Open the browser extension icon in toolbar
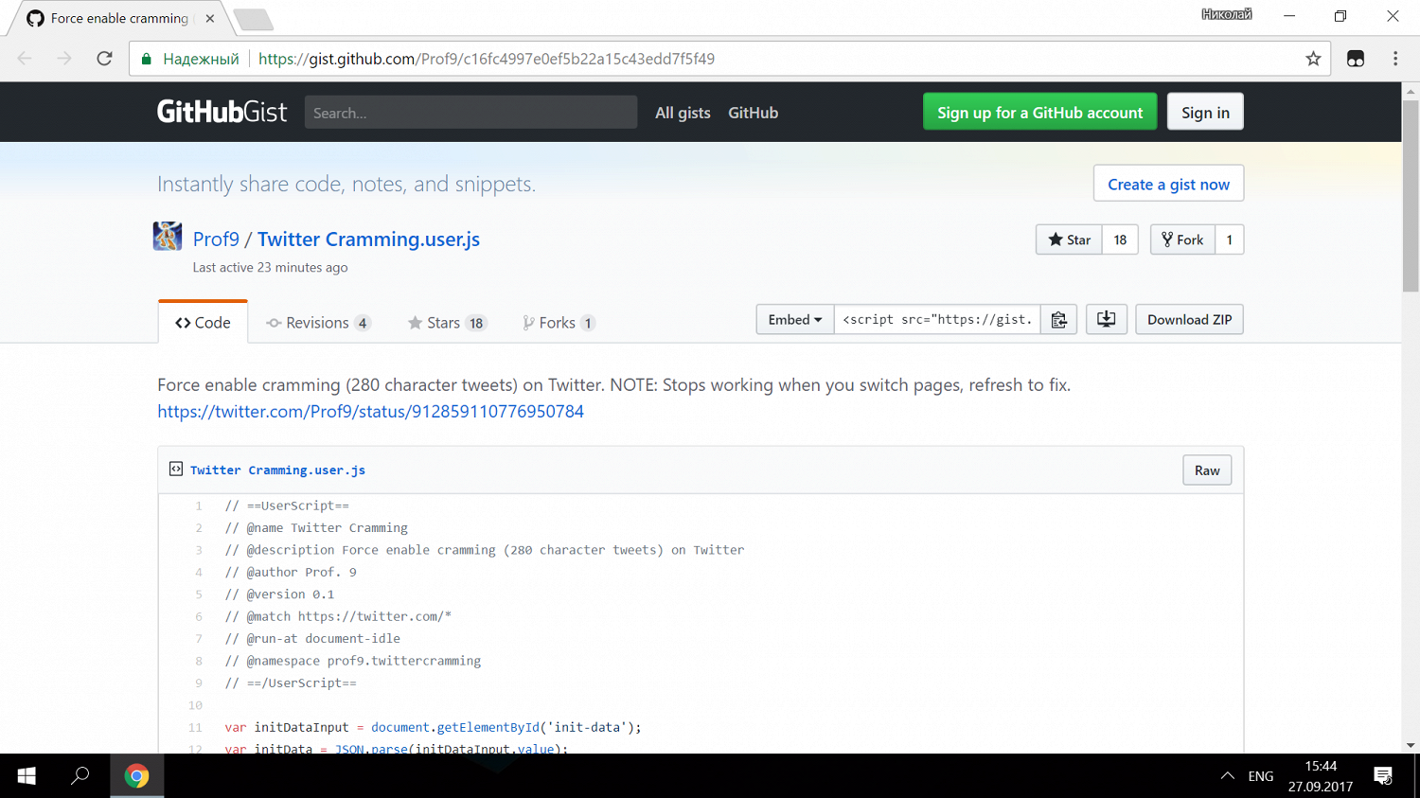This screenshot has height=798, width=1420. 1356,59
